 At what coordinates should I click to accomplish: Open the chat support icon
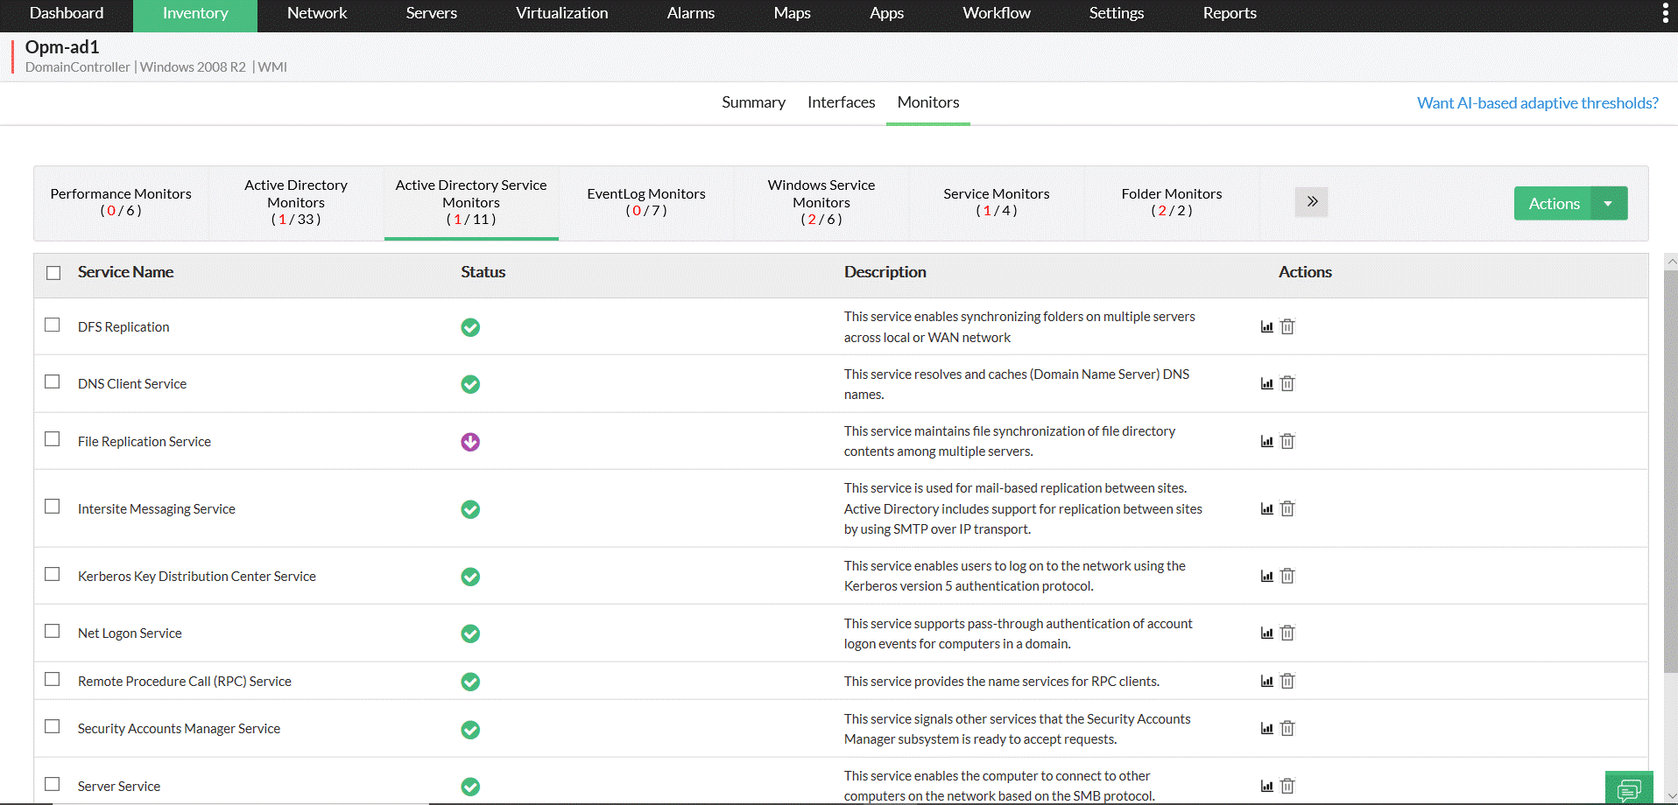pos(1628,789)
